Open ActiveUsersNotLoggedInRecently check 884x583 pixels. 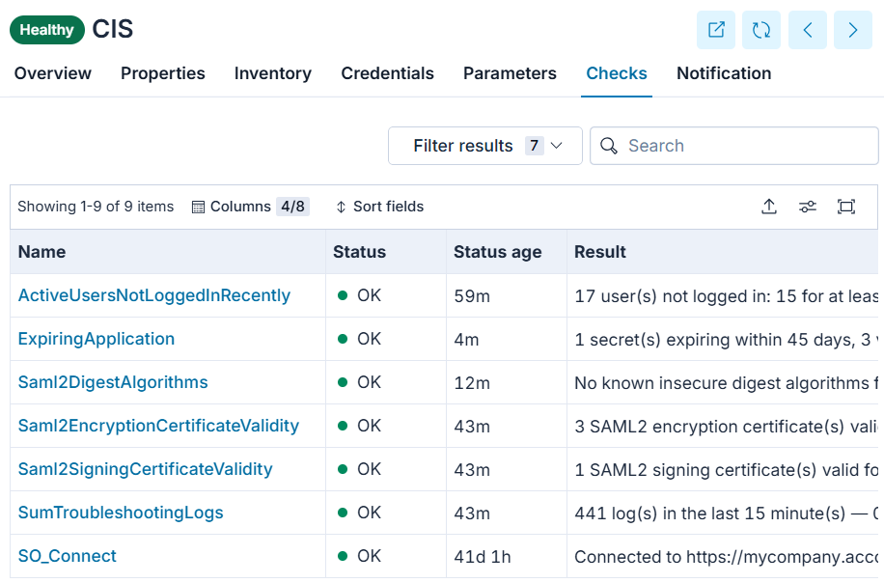[153, 295]
